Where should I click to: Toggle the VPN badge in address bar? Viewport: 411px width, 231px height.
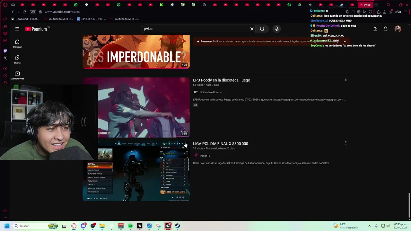(x=33, y=12)
